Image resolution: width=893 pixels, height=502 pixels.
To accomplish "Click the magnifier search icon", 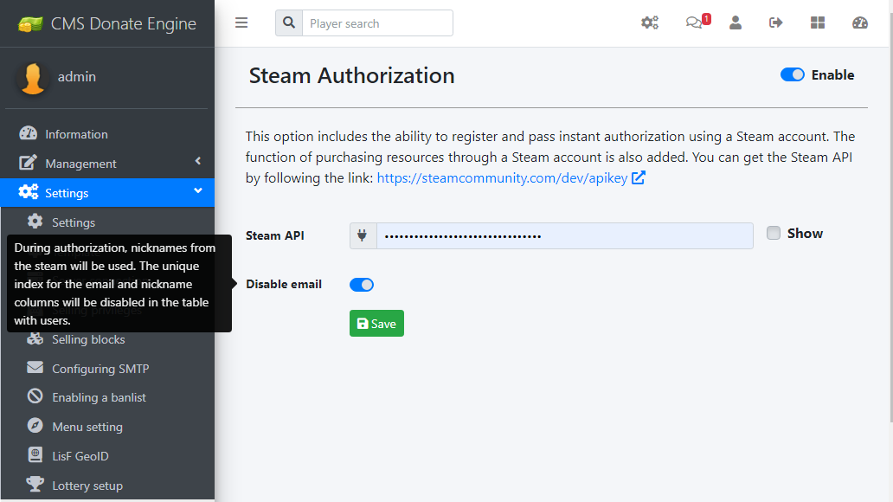I will (289, 23).
